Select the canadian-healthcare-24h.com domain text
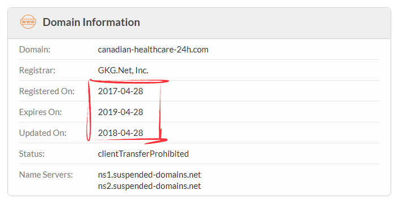 coord(153,50)
